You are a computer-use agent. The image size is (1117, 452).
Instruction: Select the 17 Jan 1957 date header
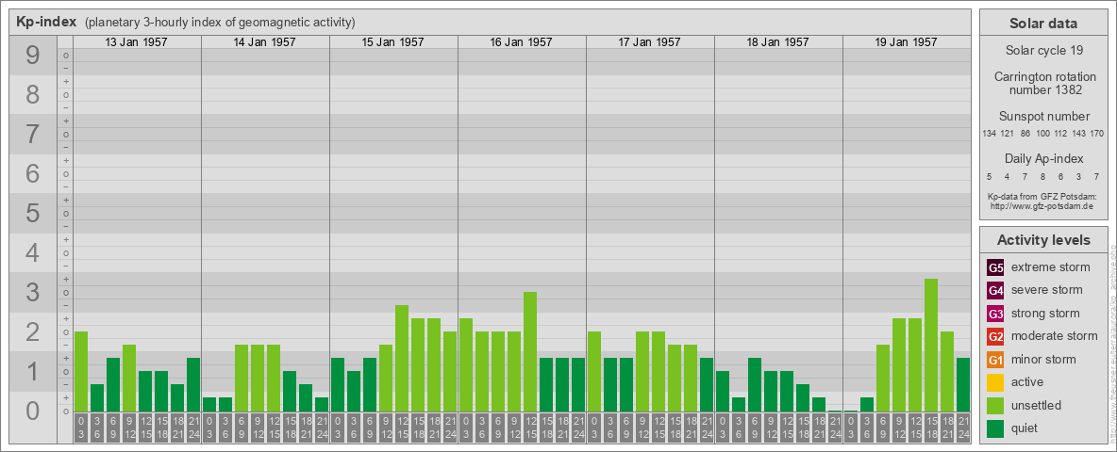649,42
